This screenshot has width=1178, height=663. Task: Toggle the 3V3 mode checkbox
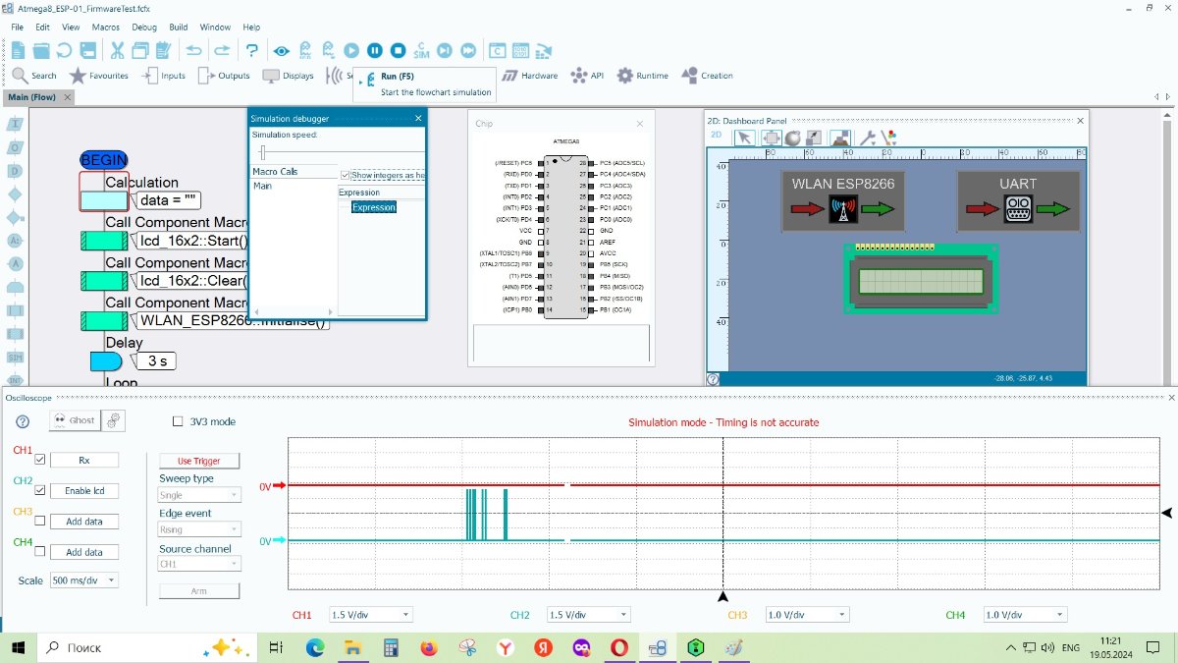coord(178,421)
